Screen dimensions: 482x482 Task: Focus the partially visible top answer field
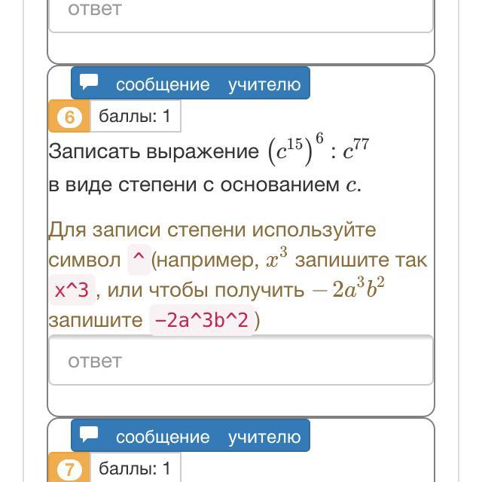241,14
